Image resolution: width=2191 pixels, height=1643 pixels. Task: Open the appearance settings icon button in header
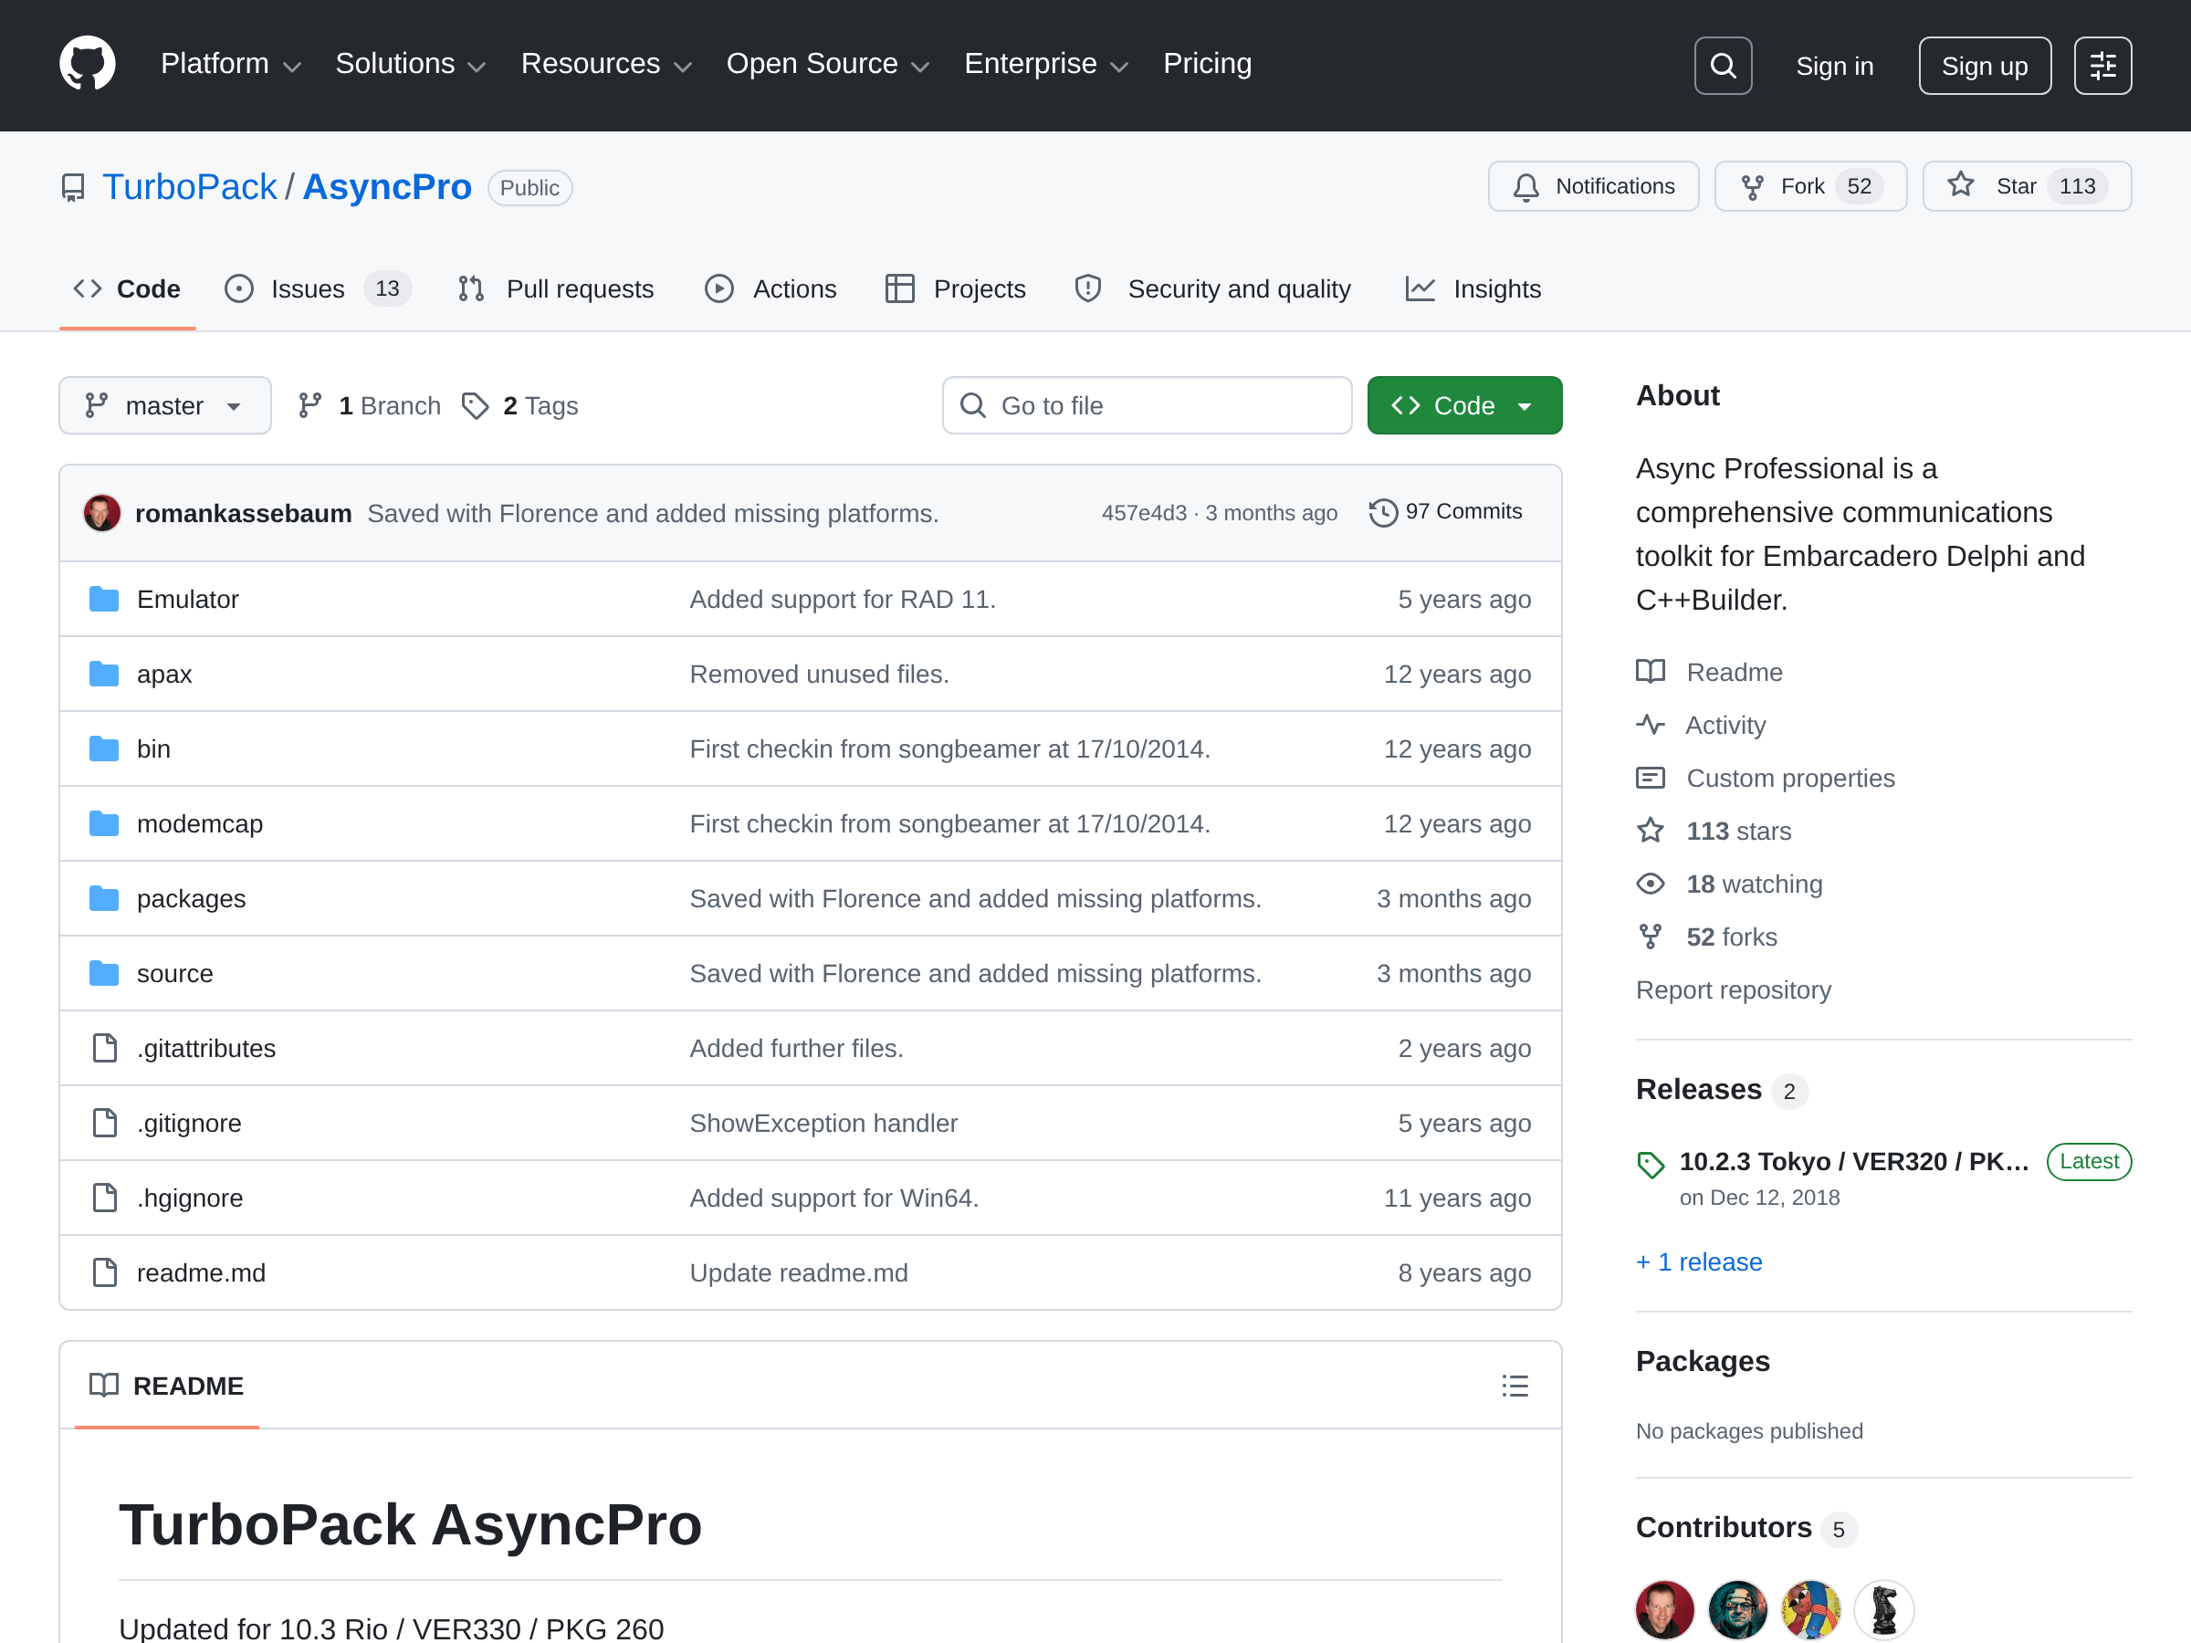coord(2102,66)
